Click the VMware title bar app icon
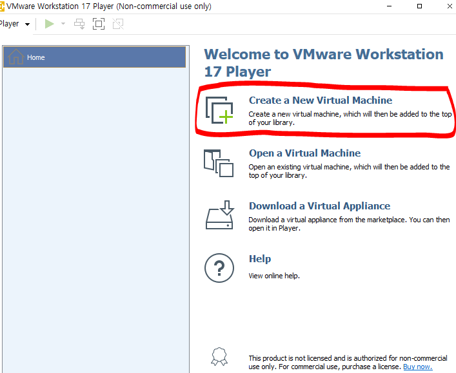The image size is (456, 373). click(2, 6)
